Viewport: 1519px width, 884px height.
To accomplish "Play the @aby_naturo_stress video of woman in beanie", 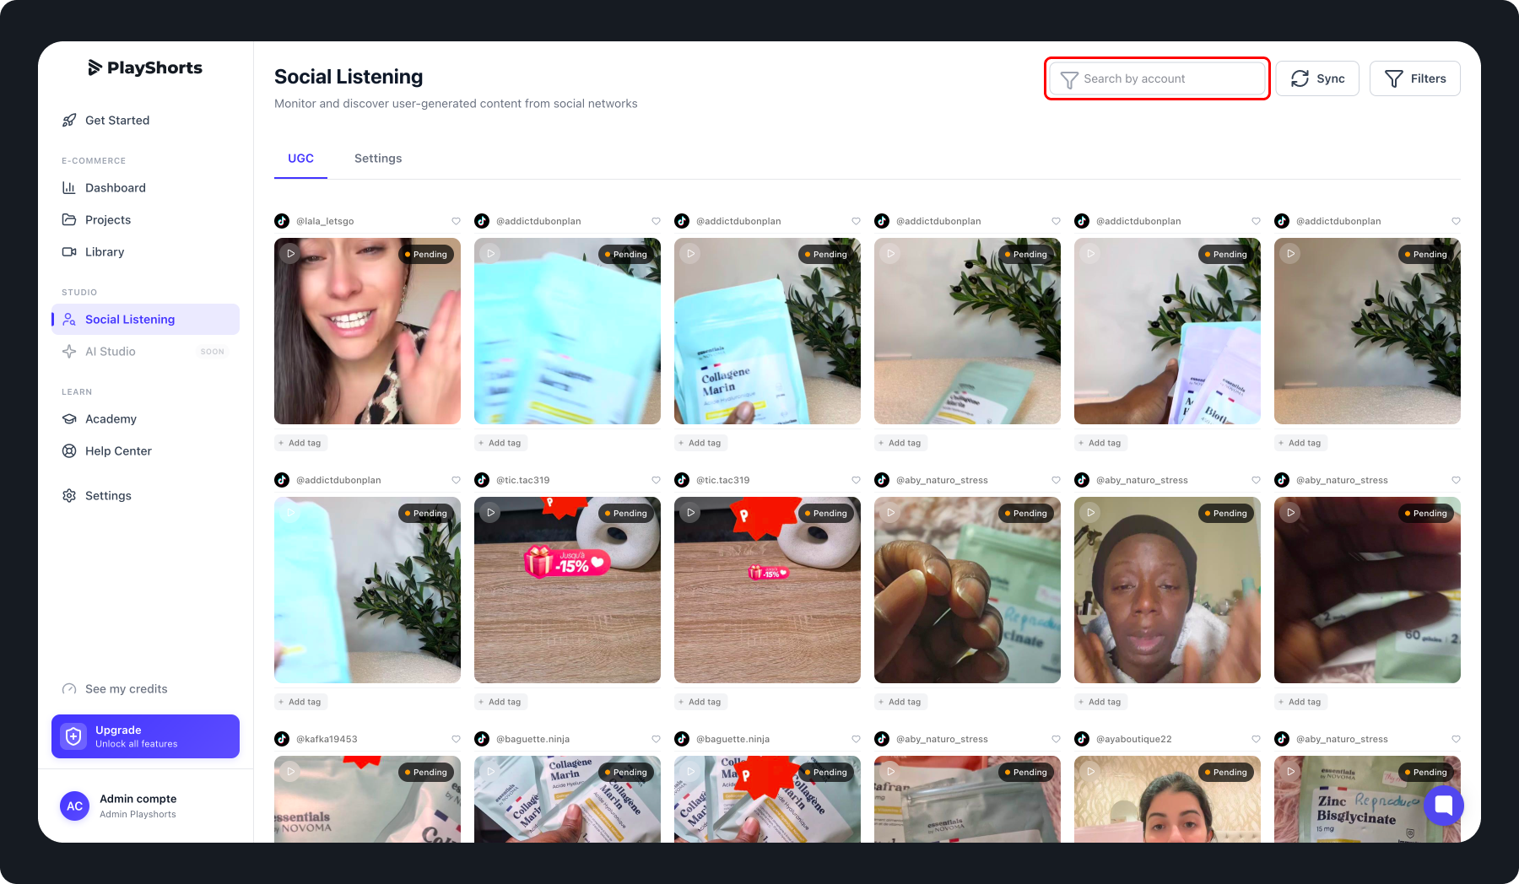I will (x=1090, y=512).
